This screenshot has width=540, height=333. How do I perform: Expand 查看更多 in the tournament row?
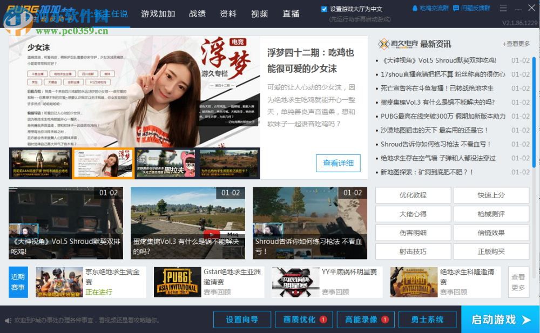point(518,281)
